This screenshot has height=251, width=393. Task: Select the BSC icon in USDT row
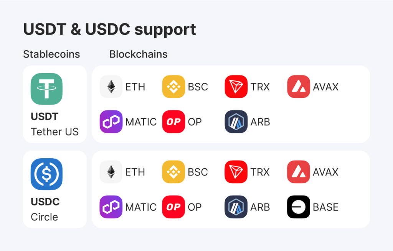(x=173, y=87)
